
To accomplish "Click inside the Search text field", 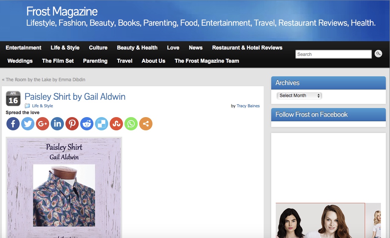I will pyautogui.click(x=333, y=54).
